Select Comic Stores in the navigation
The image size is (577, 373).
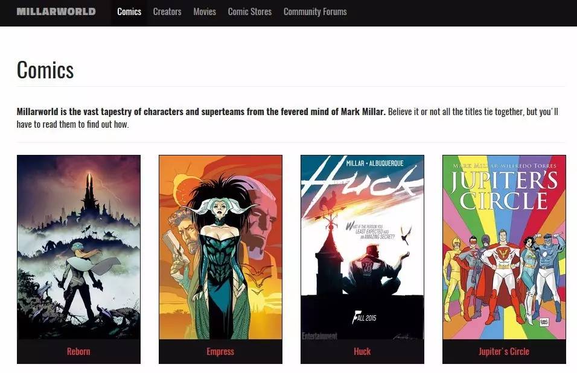[249, 12]
